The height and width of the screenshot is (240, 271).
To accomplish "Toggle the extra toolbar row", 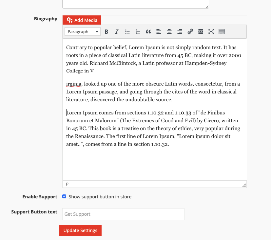I will coord(222,32).
